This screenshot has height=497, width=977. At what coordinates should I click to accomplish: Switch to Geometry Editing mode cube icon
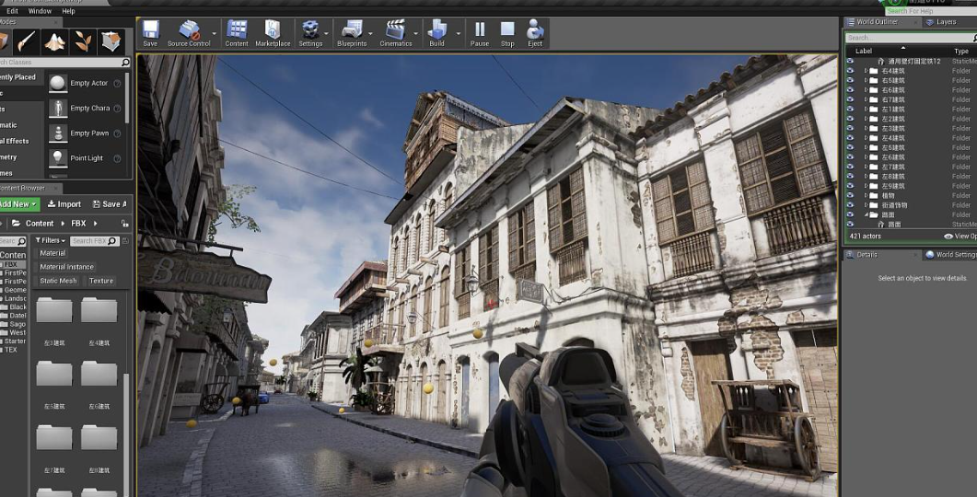tap(110, 41)
